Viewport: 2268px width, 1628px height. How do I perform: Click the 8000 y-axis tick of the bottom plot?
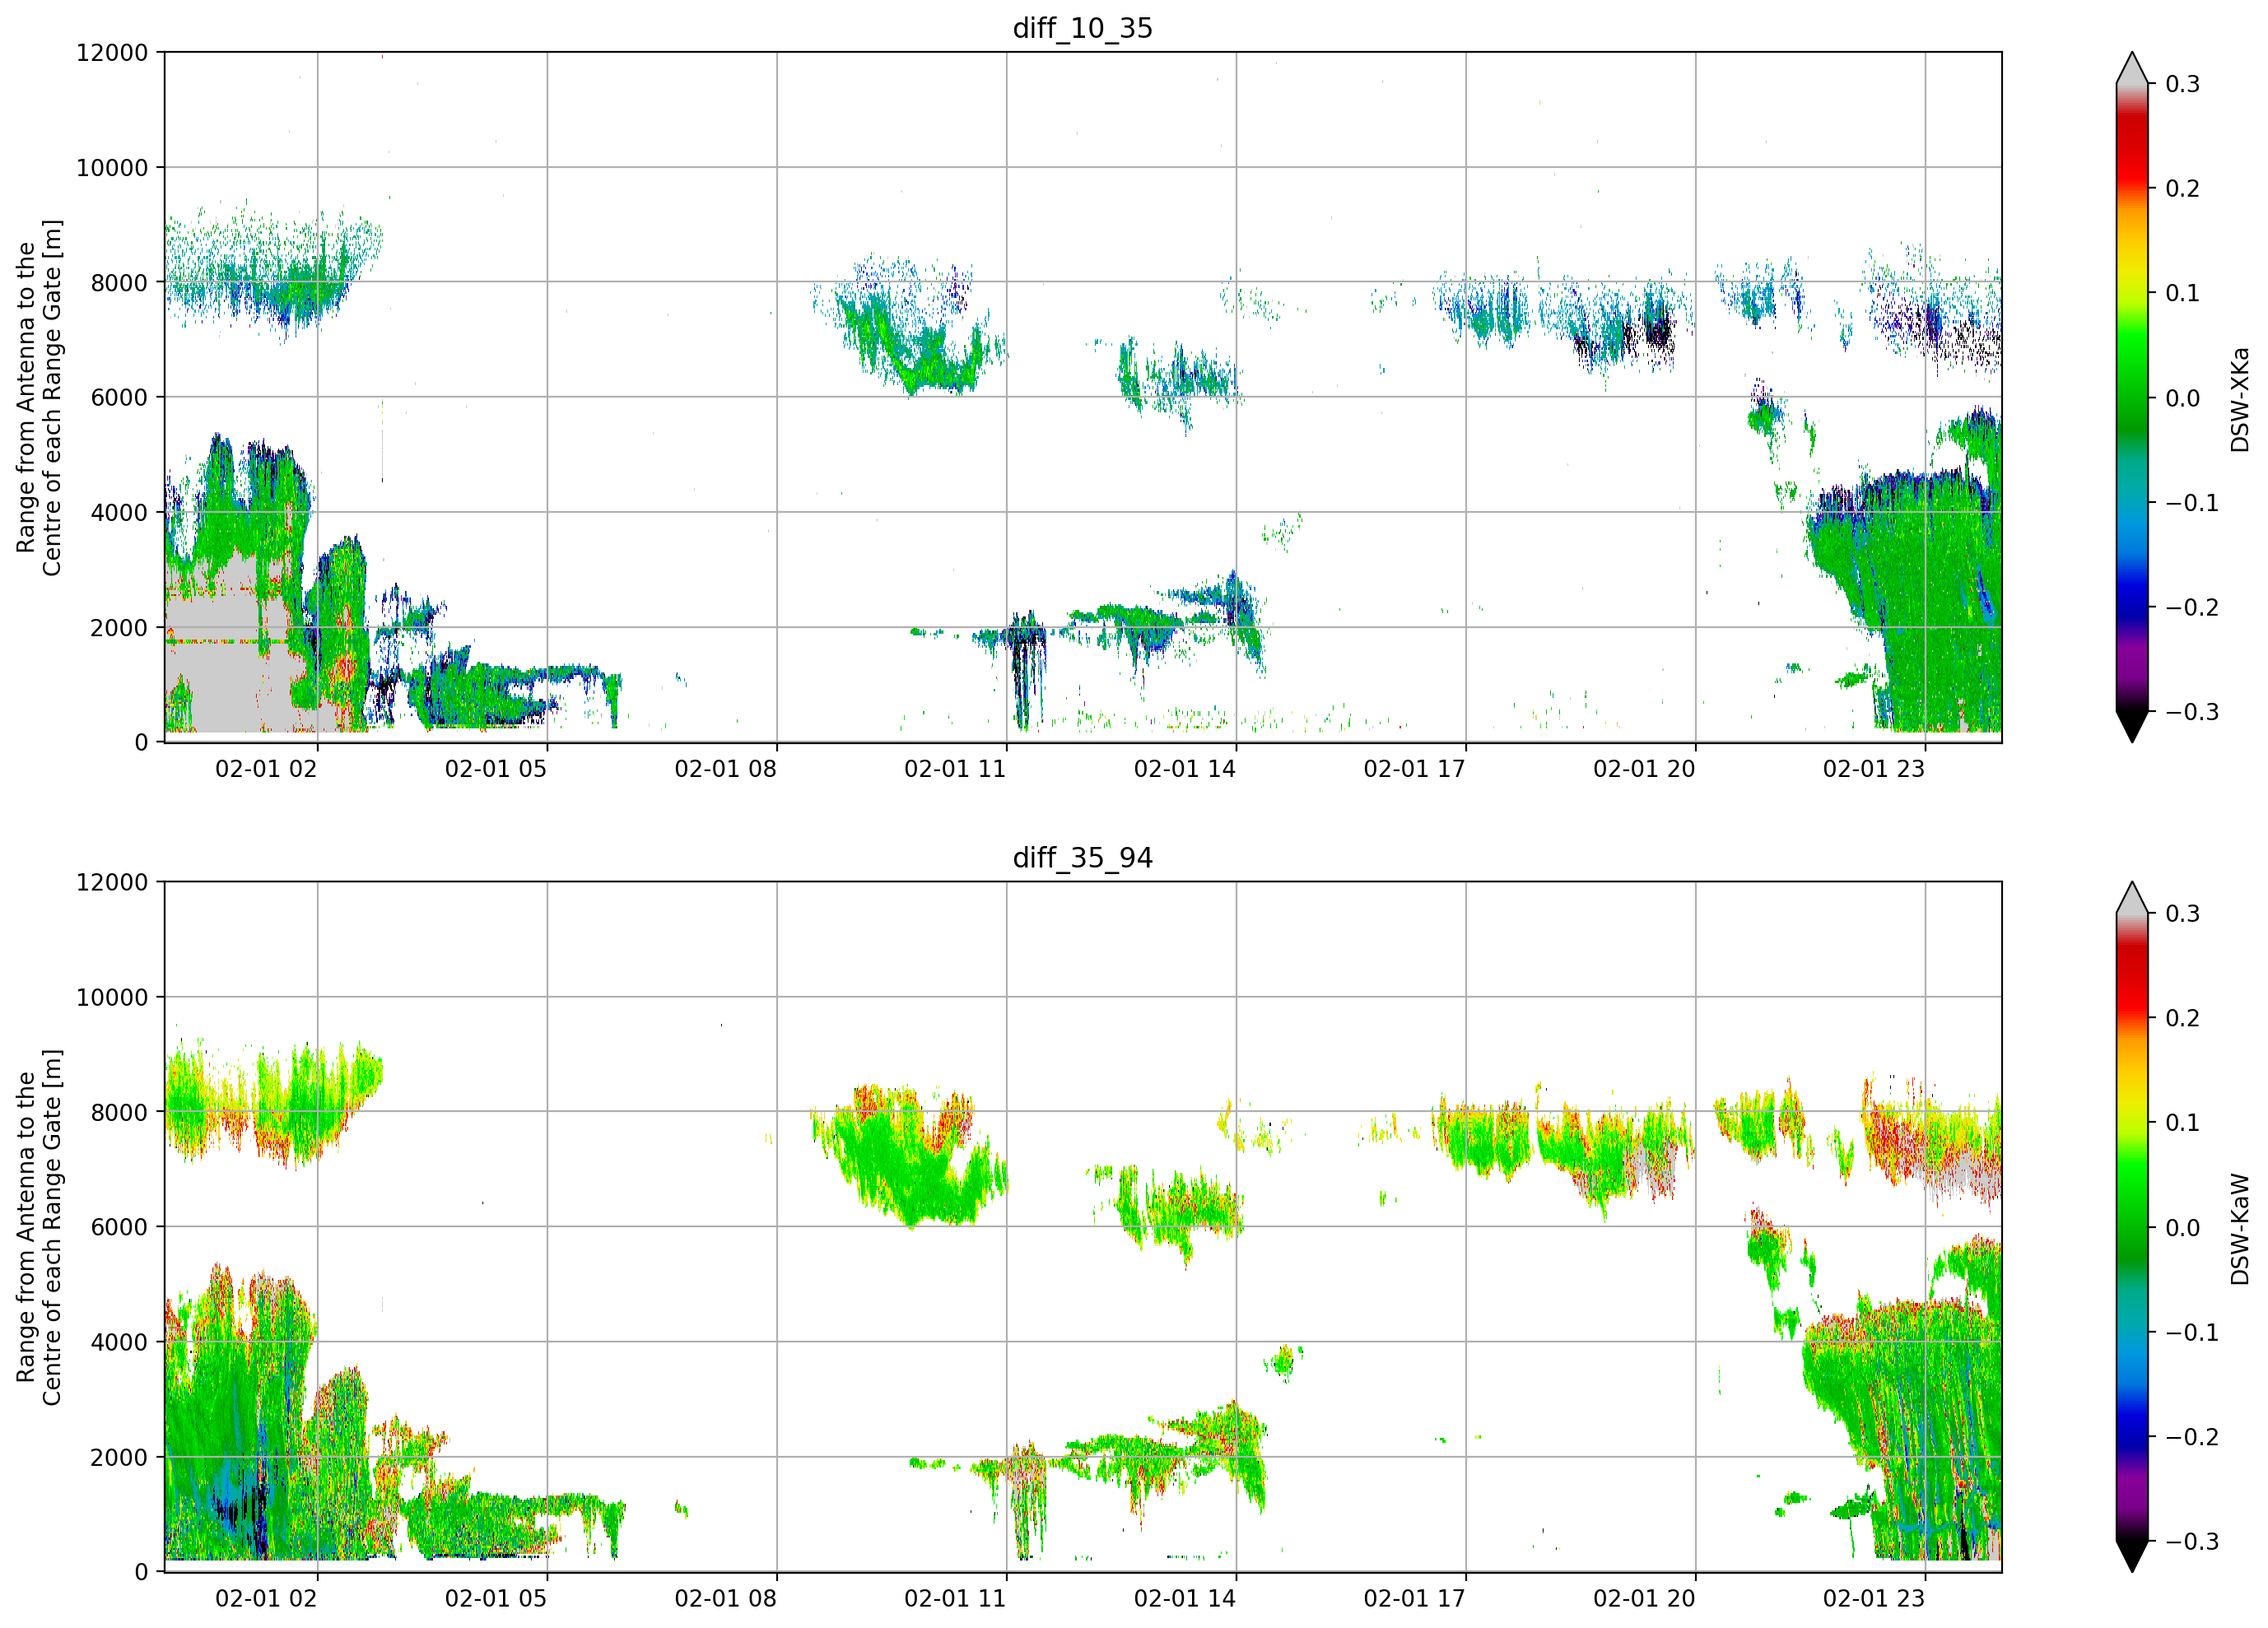(119, 1112)
